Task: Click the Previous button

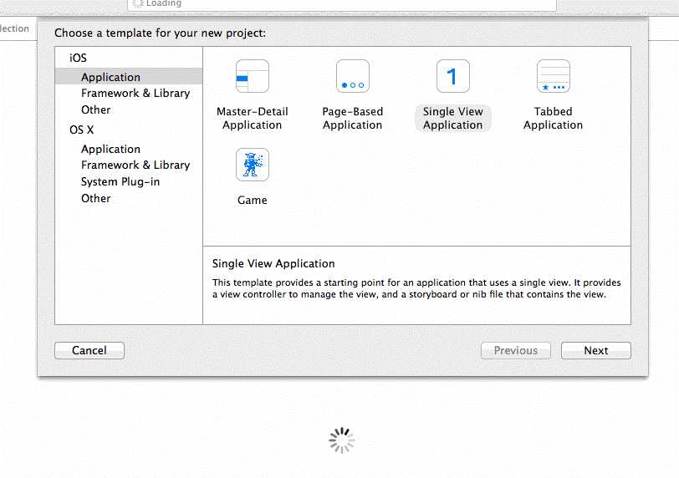Action: click(516, 350)
